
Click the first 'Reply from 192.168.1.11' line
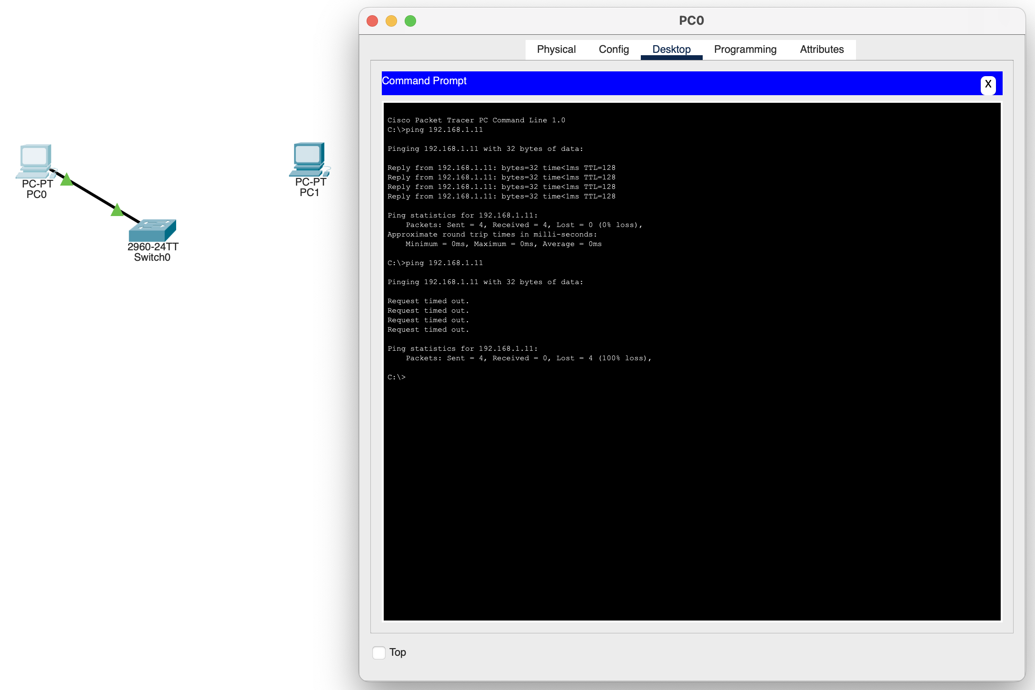501,168
